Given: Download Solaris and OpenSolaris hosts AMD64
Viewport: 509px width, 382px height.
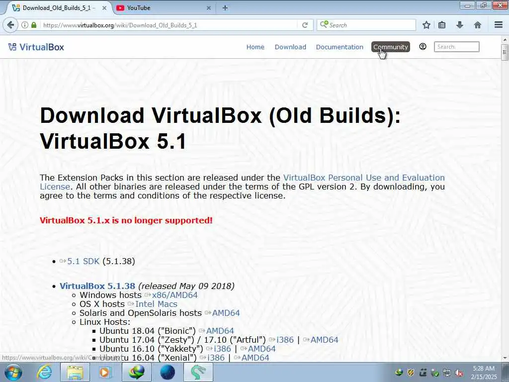Looking at the screenshot, I should click(226, 313).
